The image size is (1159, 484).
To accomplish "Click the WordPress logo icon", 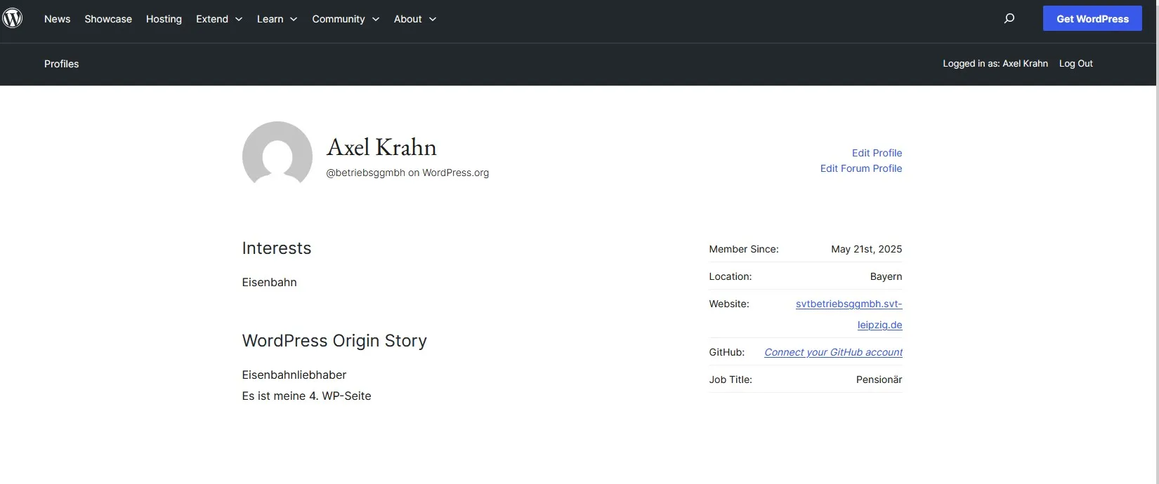I will [x=13, y=18].
